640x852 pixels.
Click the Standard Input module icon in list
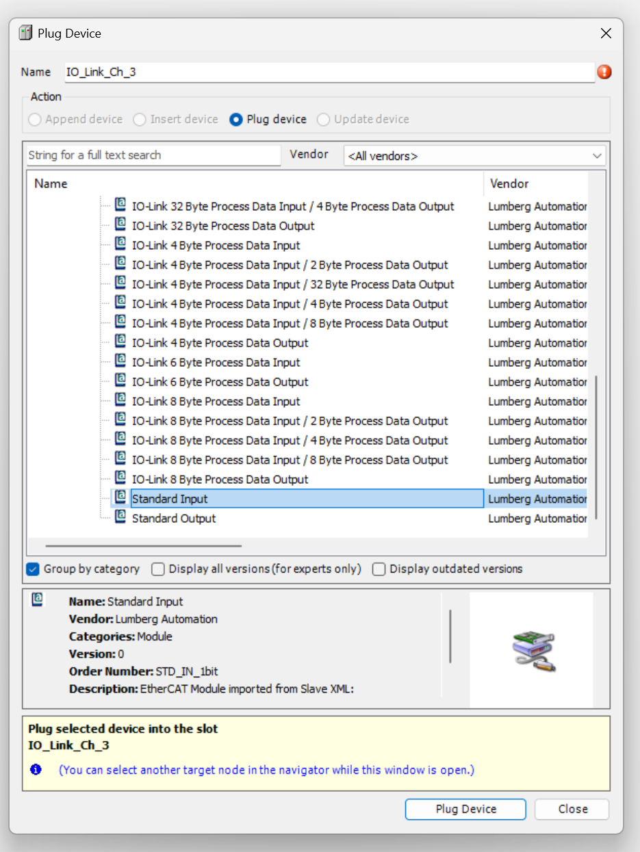[x=120, y=497]
